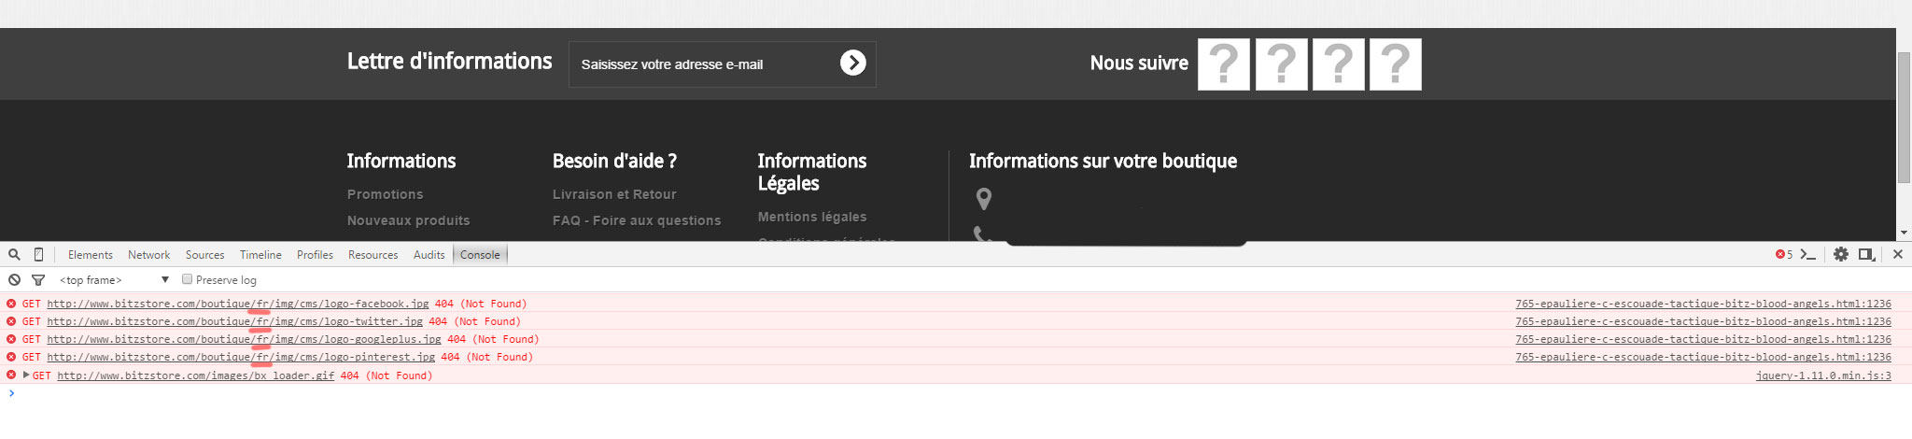This screenshot has width=1912, height=439.
Task: Change DevTools dock side icon
Action: coord(1866,254)
